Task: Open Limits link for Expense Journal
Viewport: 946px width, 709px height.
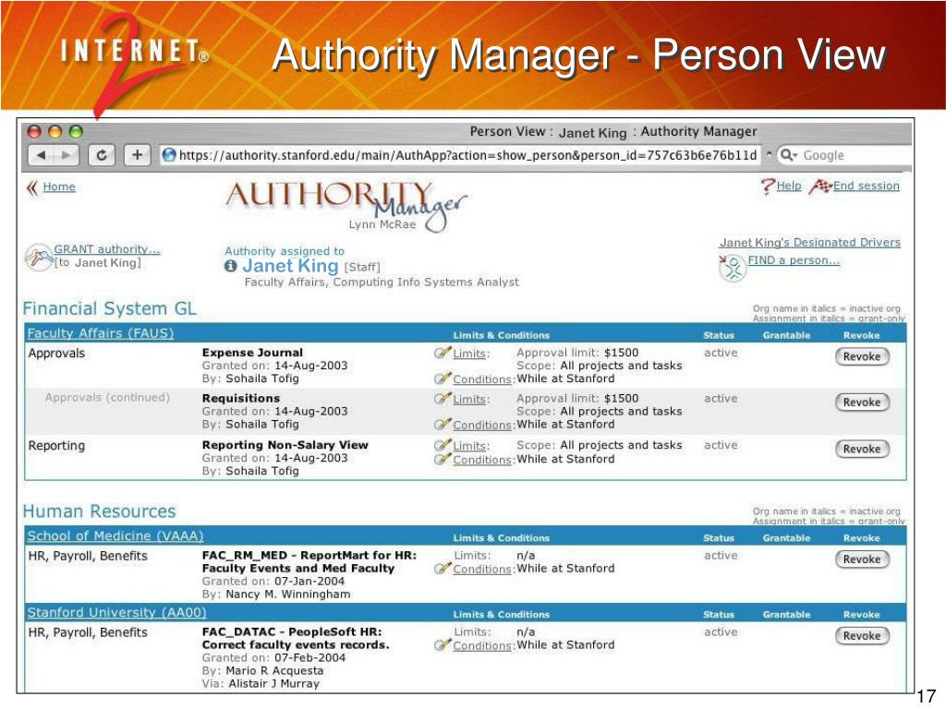Action: pos(469,354)
